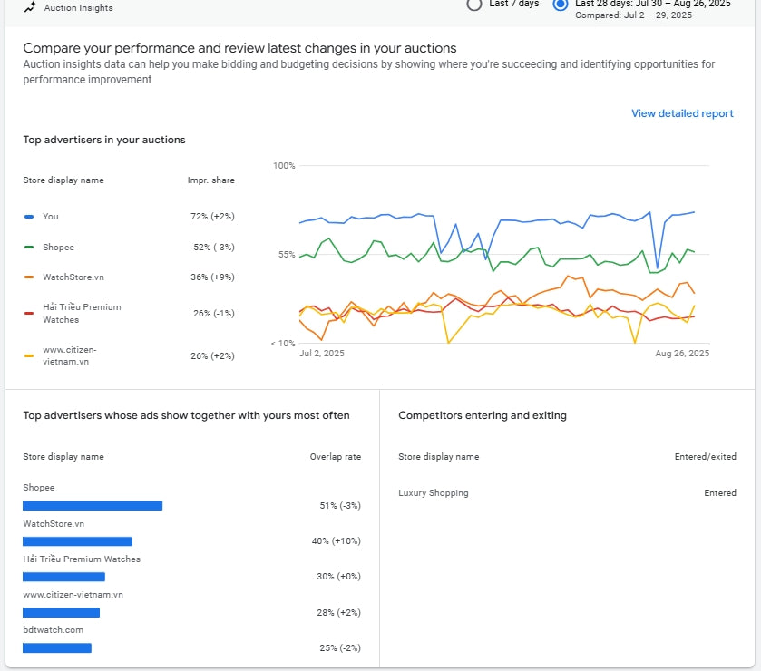The height and width of the screenshot is (671, 761).
Task: Click the Shopee overlap rate bar
Action: pos(93,506)
